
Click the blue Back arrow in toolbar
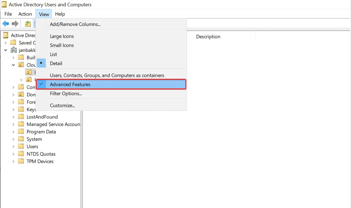5,24
